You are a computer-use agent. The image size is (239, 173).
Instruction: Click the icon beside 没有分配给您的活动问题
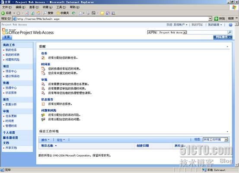tap(43, 120)
